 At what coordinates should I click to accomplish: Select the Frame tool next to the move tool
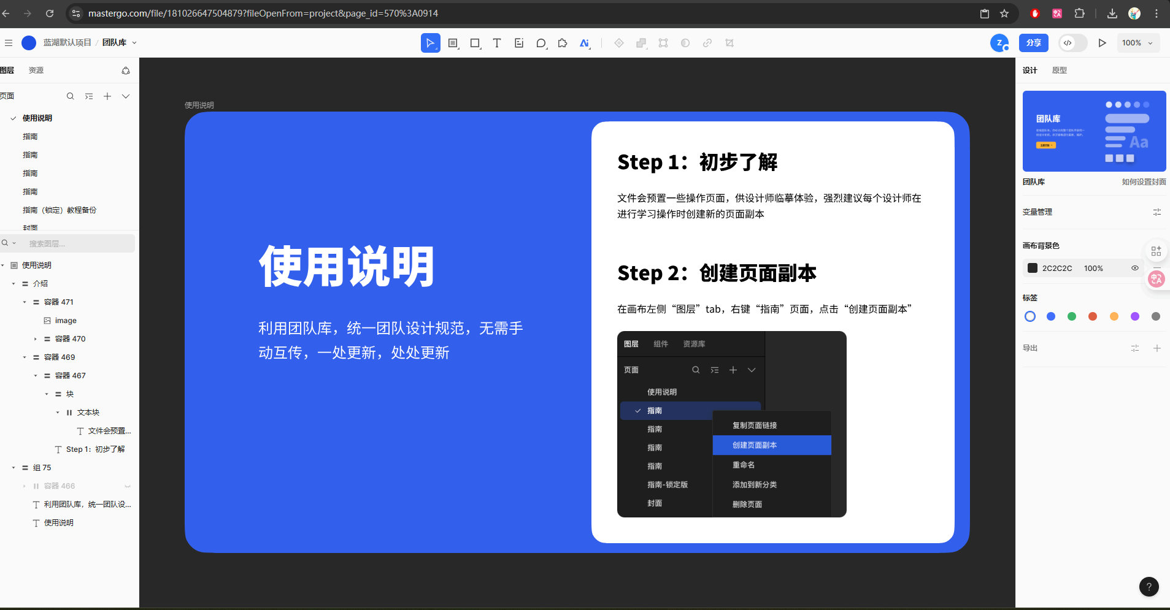coord(453,43)
